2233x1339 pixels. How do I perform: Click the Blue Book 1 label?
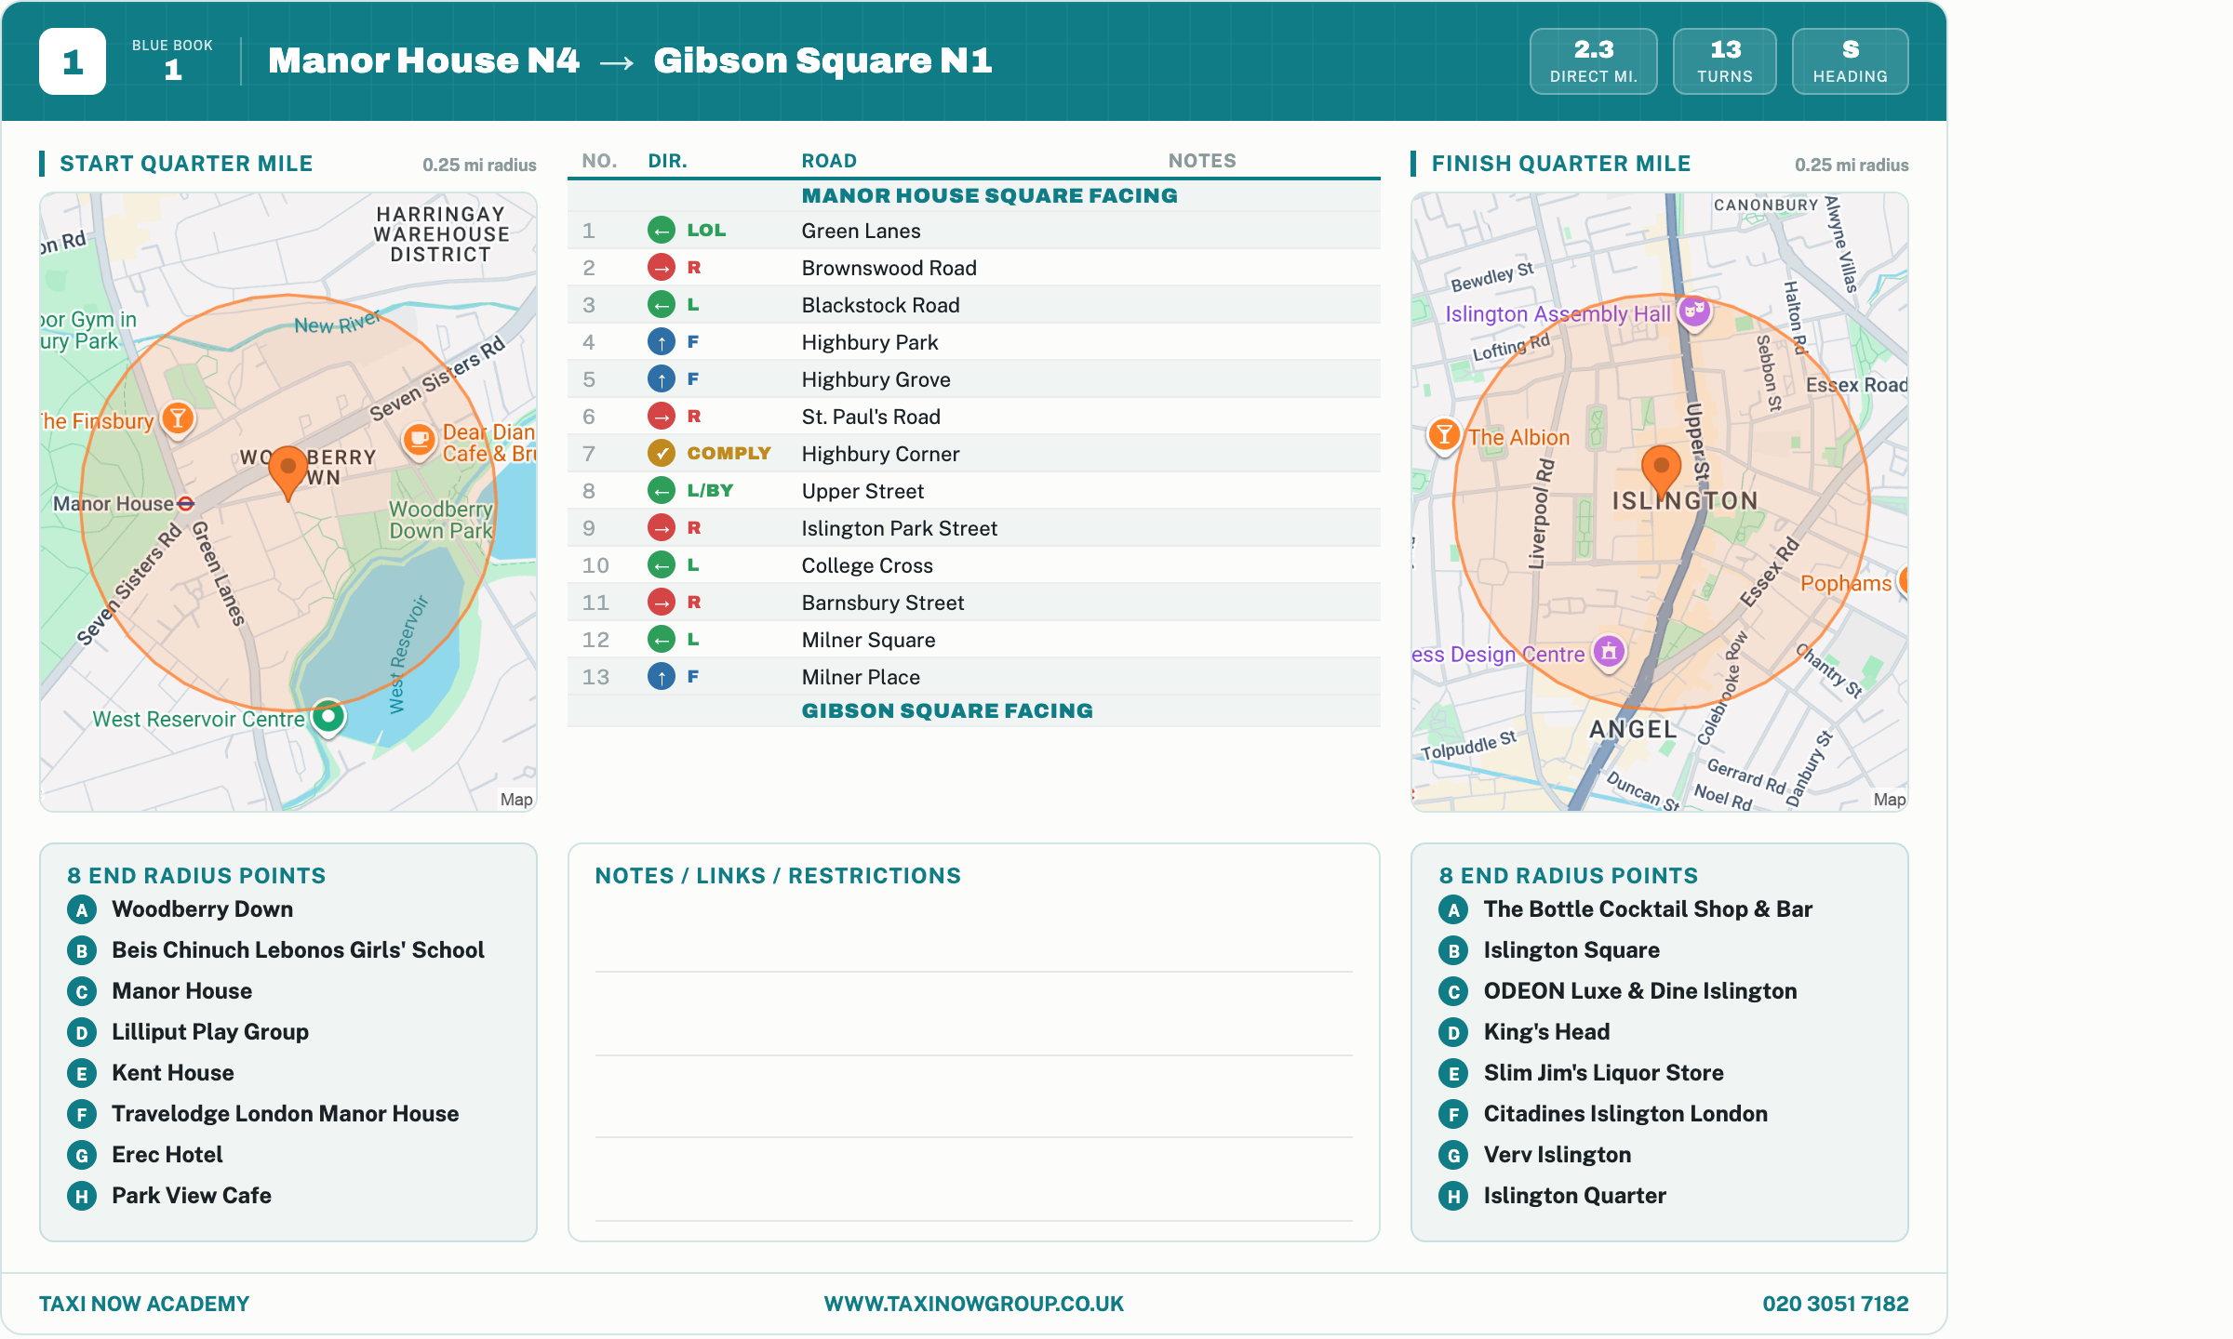(173, 60)
